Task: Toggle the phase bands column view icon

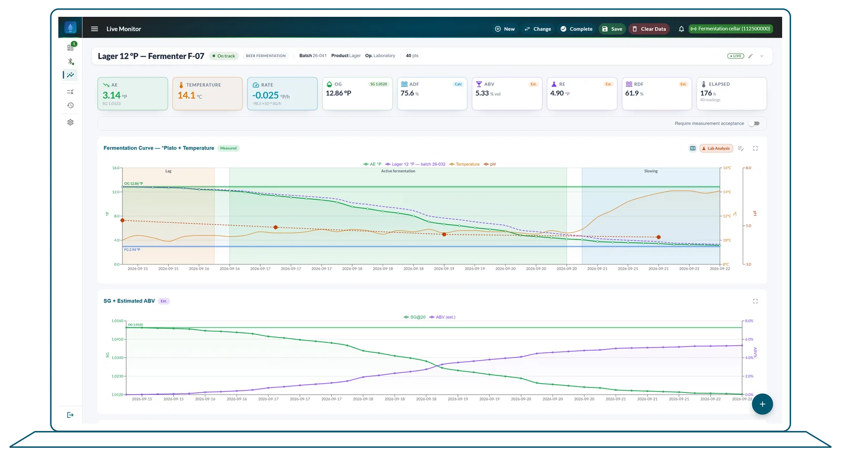Action: tap(693, 148)
